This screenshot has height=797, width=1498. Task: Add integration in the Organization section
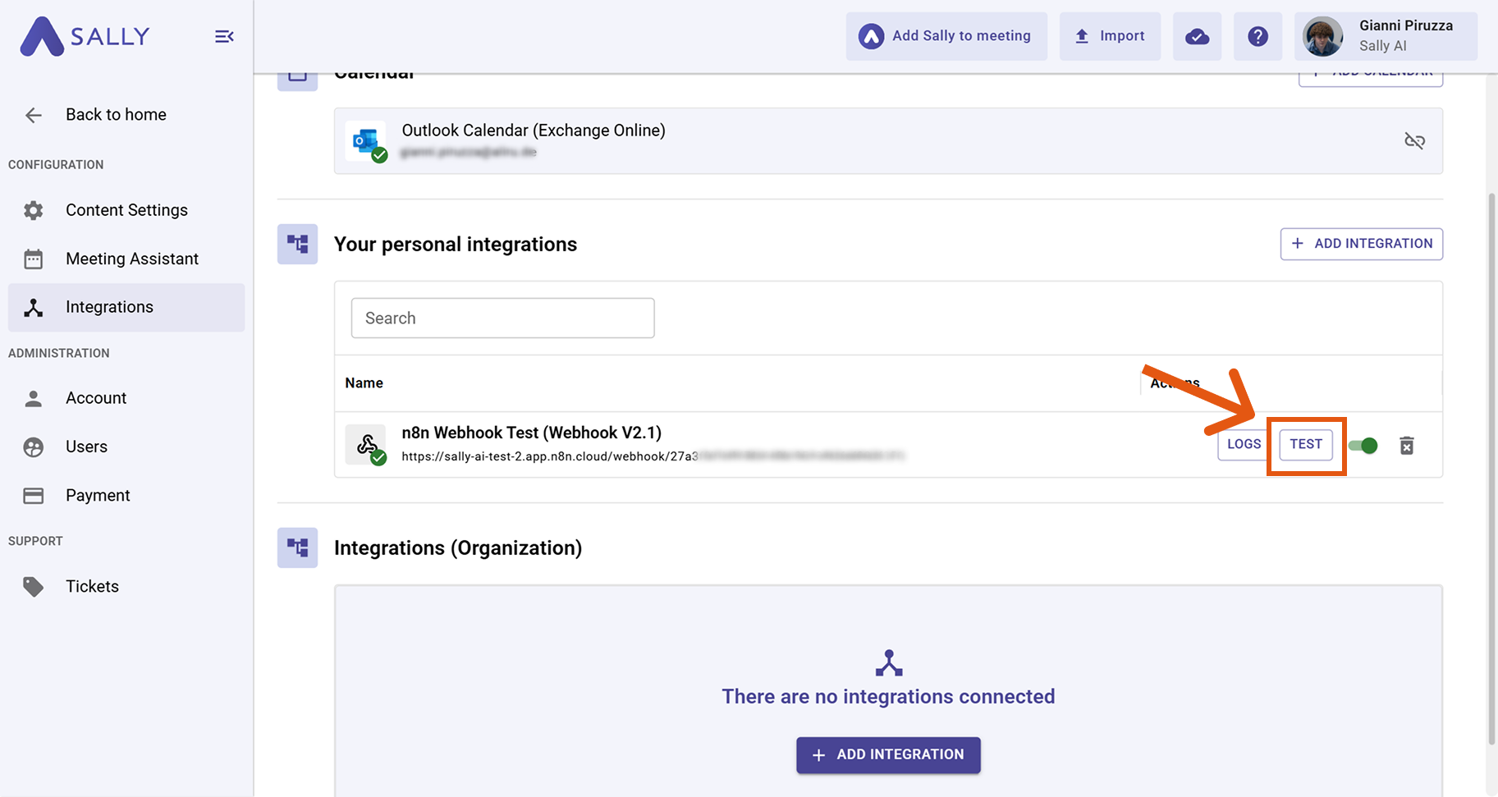pos(888,754)
